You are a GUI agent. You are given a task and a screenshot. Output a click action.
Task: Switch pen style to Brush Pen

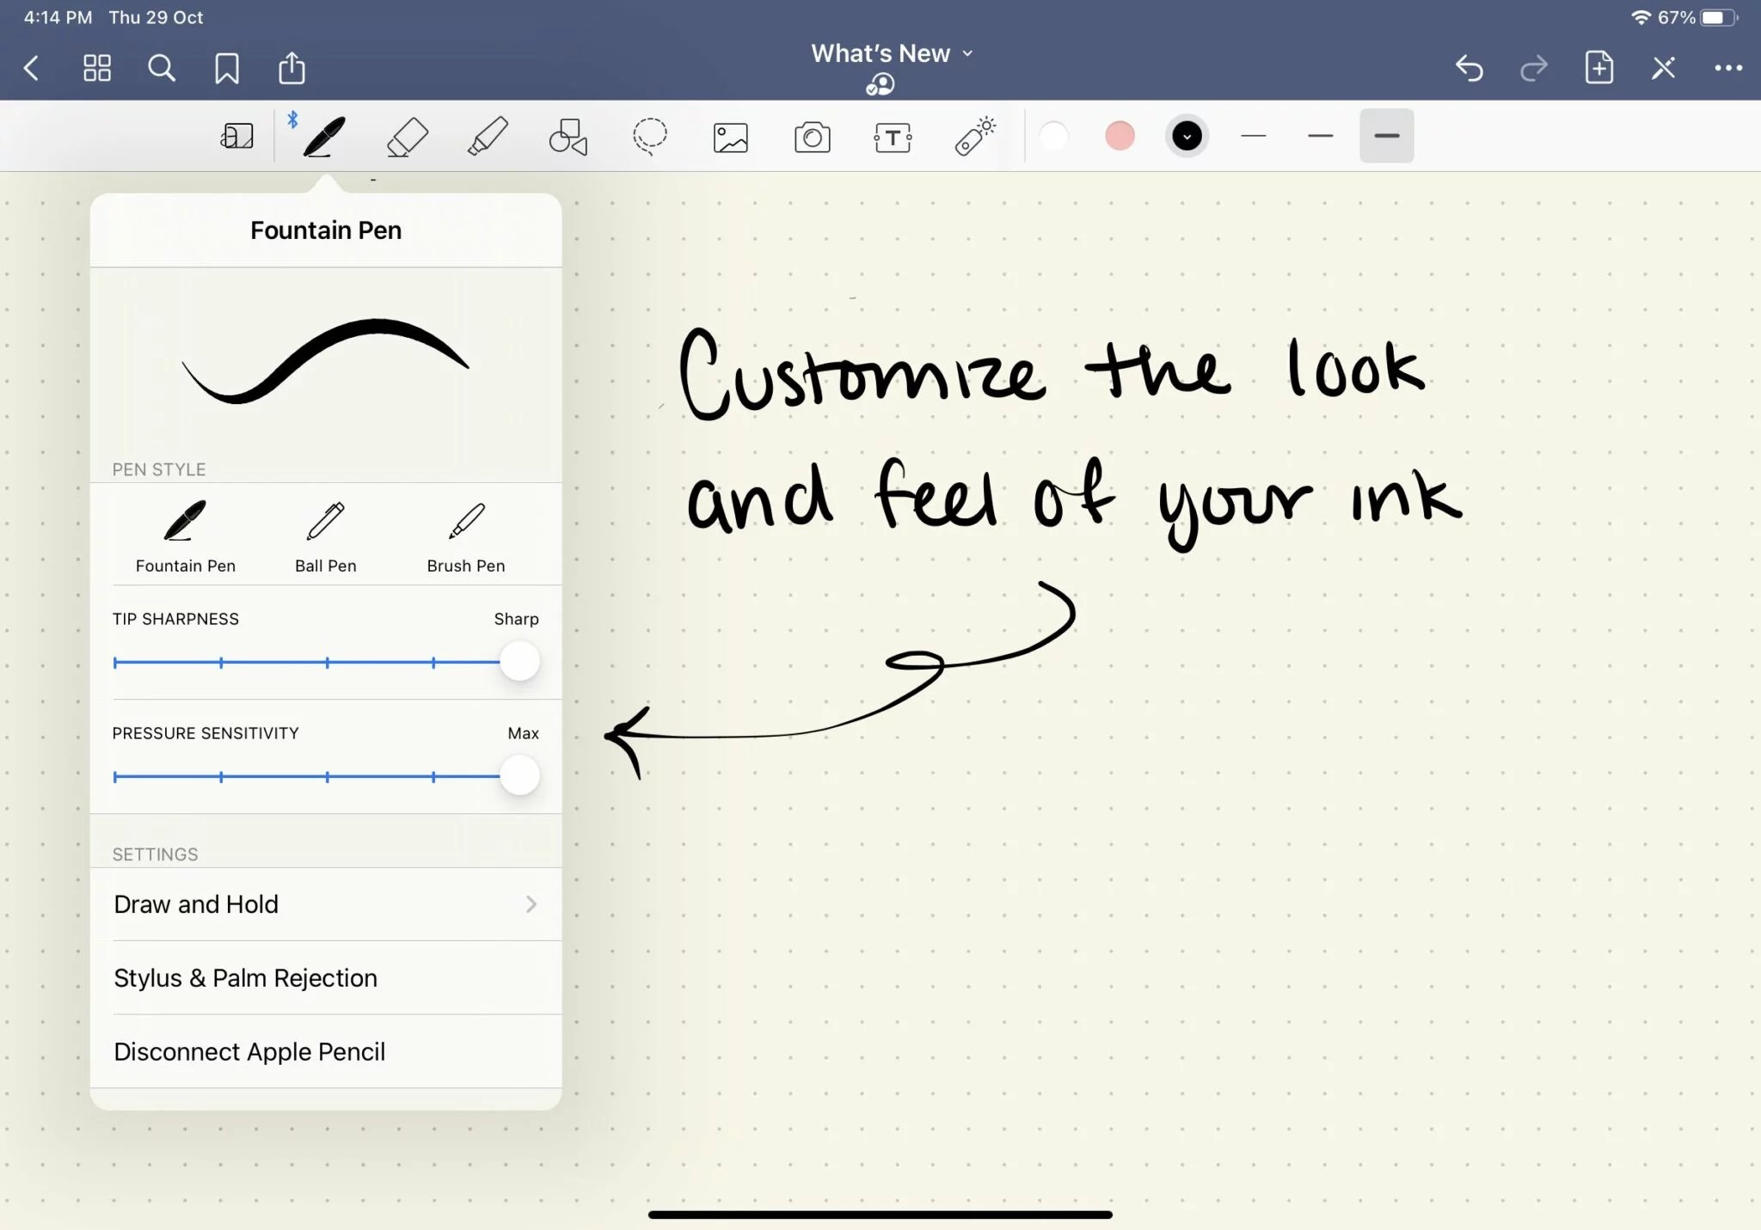tap(464, 533)
